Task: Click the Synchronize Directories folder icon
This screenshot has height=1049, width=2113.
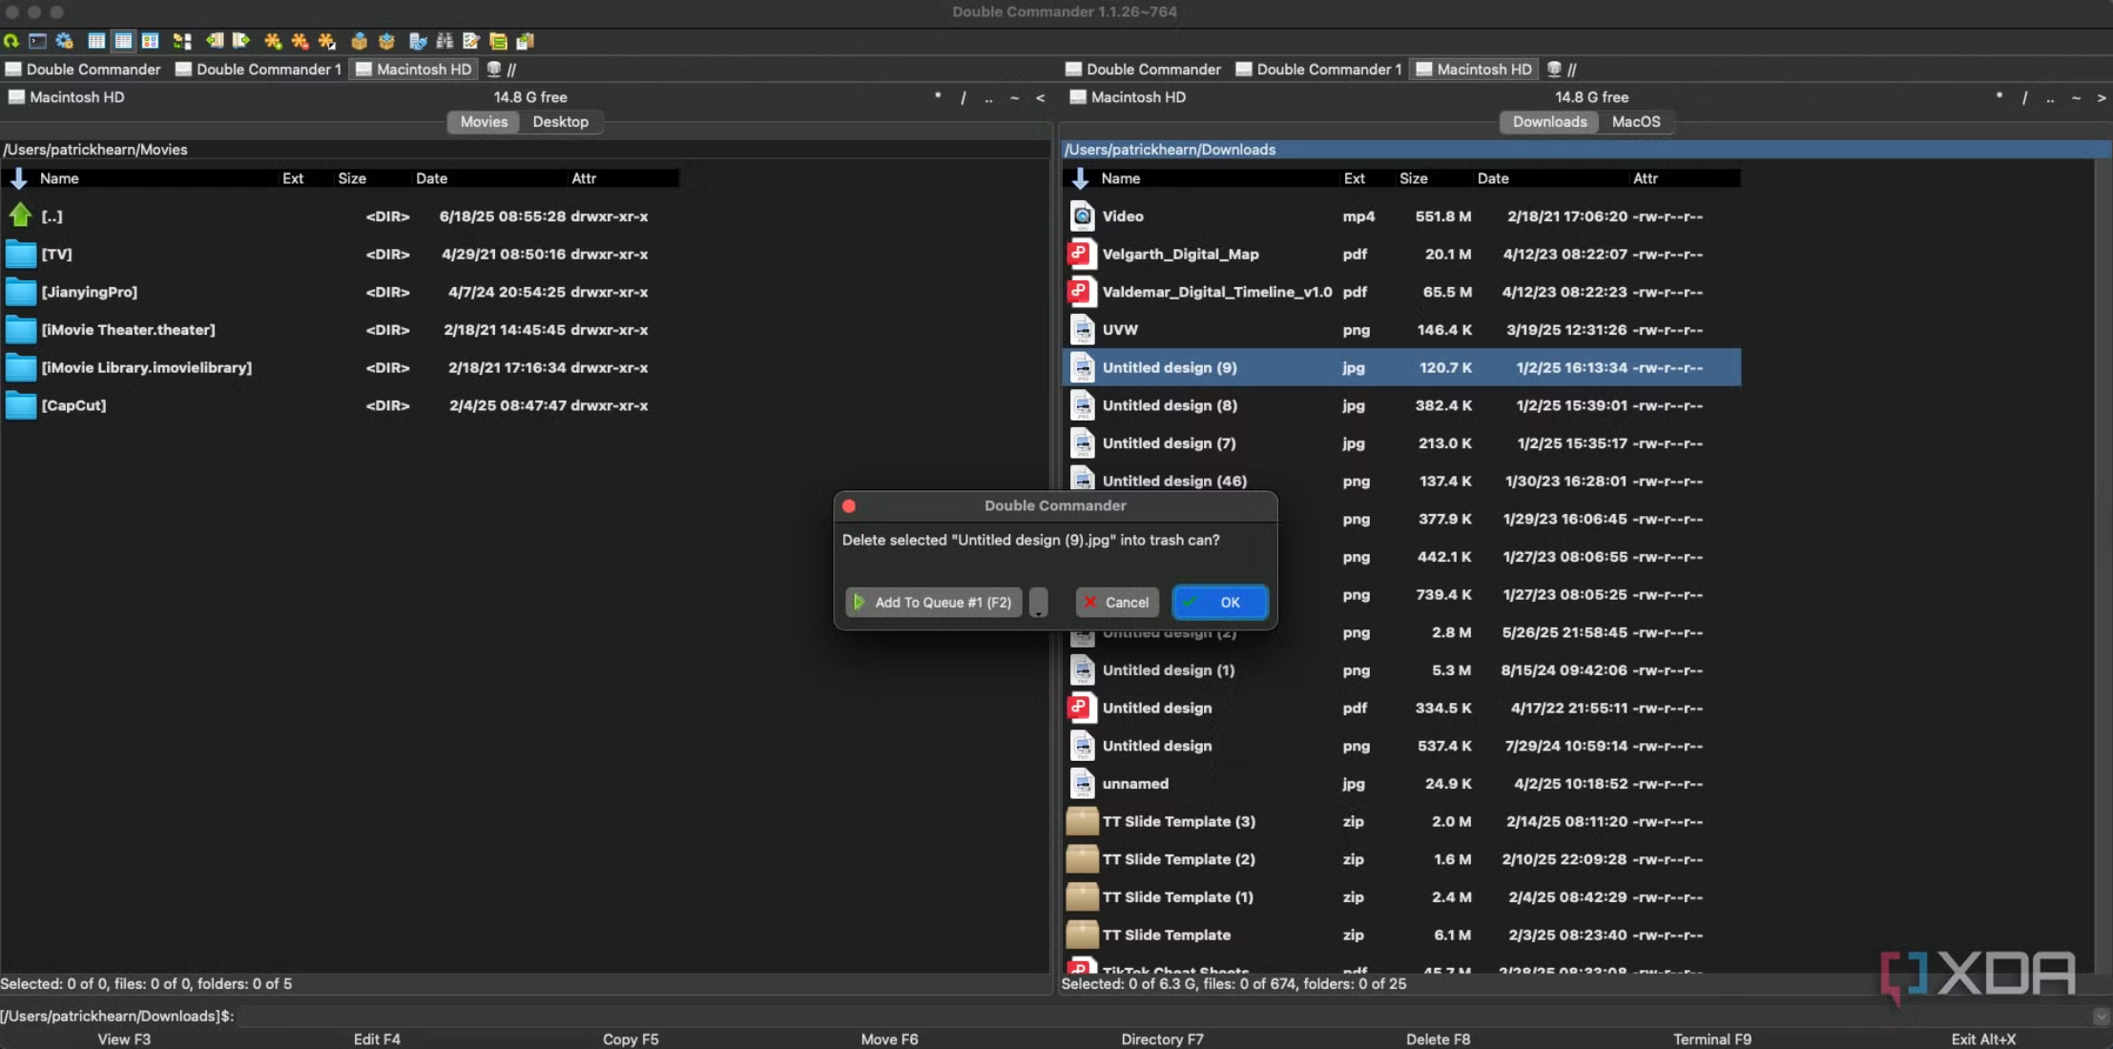Action: point(498,41)
